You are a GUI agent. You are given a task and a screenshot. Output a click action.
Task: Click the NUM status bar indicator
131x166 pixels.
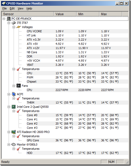(111, 162)
